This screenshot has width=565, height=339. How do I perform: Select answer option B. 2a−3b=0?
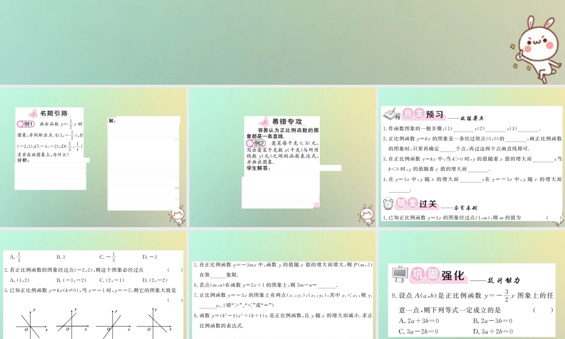493,320
